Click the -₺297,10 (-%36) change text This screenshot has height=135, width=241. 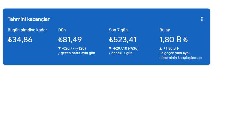click(126, 48)
